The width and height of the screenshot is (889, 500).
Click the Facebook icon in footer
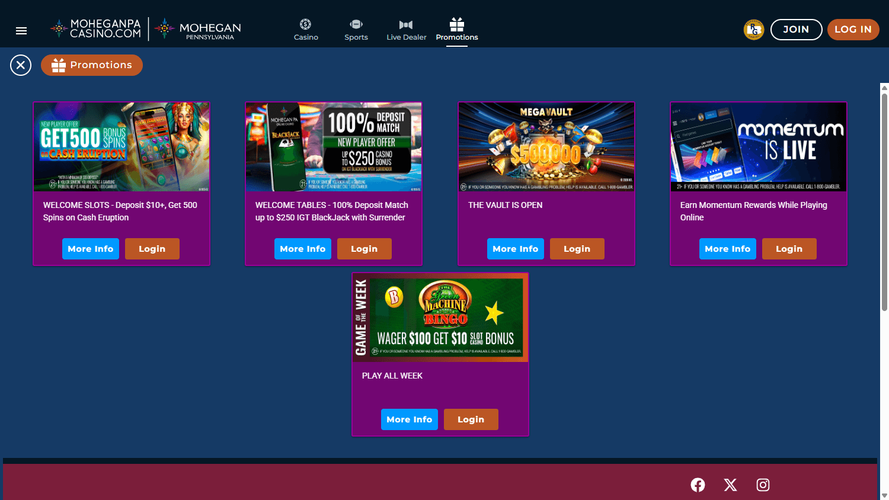(x=698, y=485)
